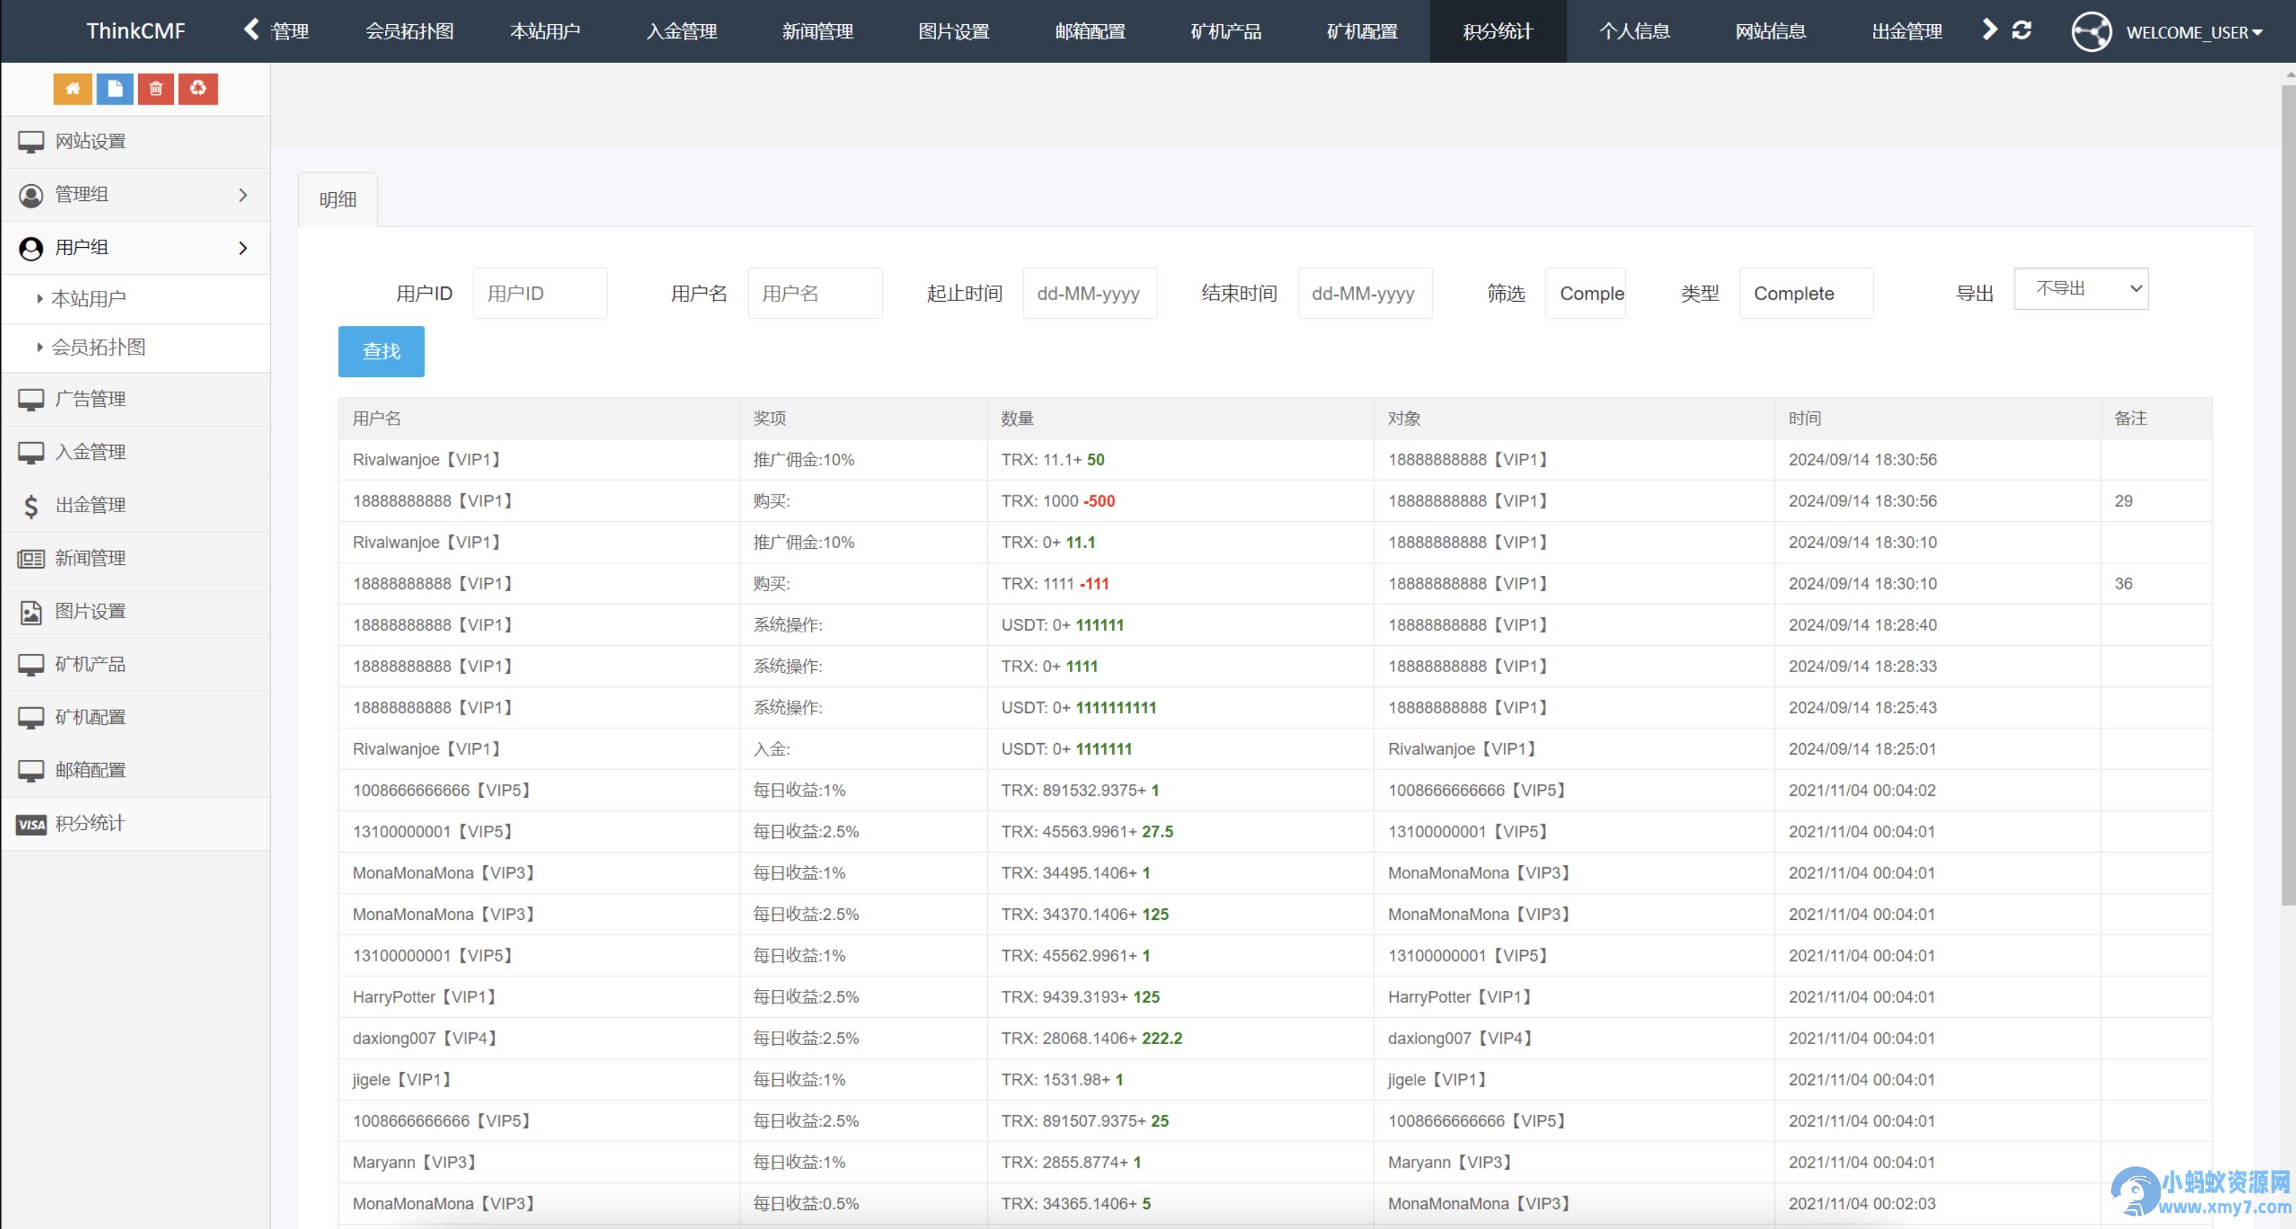Switch to the 新闻管理 top tab
The image size is (2296, 1229).
pyautogui.click(x=818, y=31)
